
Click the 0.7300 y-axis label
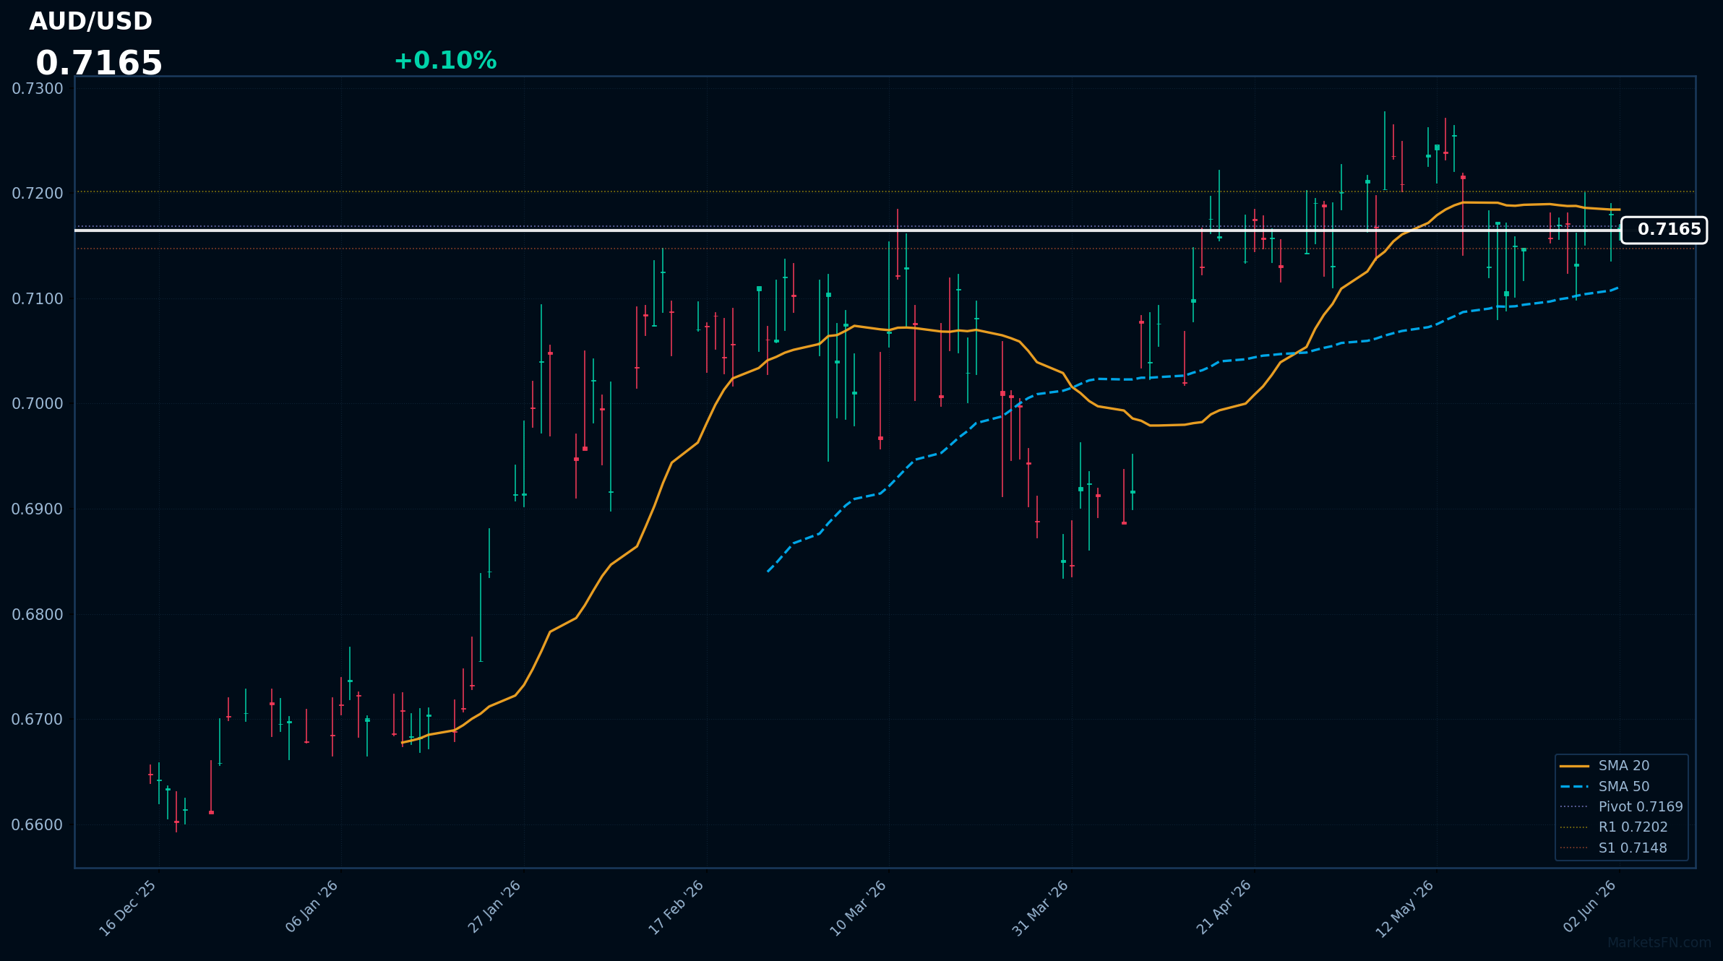coord(38,89)
